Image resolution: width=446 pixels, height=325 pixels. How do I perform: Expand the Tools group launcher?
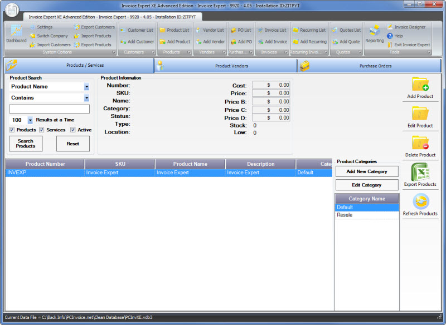point(429,52)
